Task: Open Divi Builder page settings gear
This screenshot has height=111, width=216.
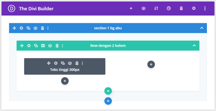Action: click(x=194, y=9)
